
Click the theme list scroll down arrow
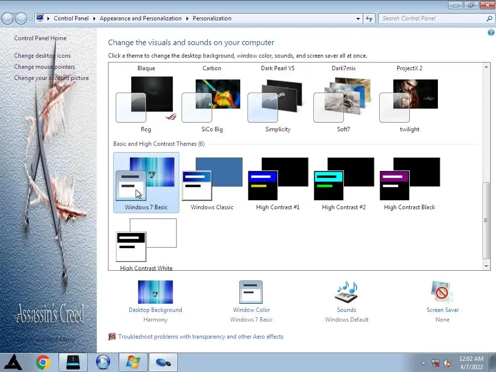(486, 266)
